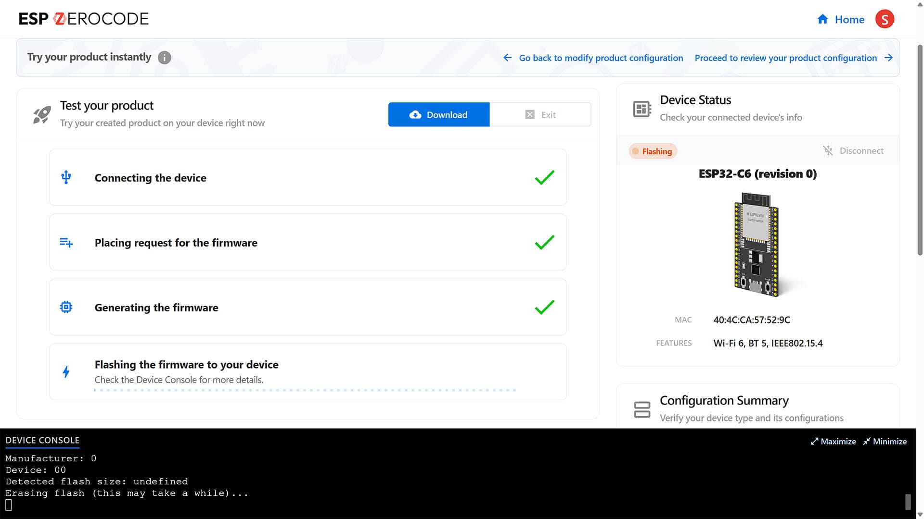Click the lightning bolt flashing icon

point(66,371)
